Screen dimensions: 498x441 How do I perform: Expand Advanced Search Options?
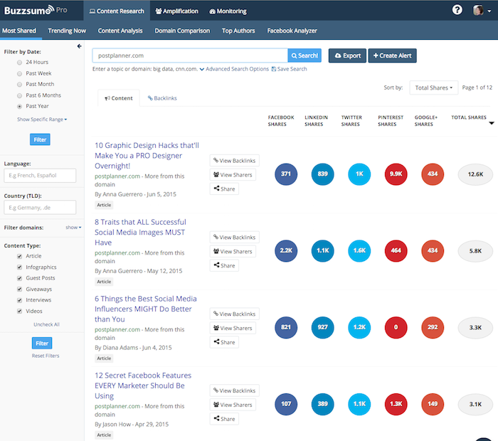[x=234, y=69]
